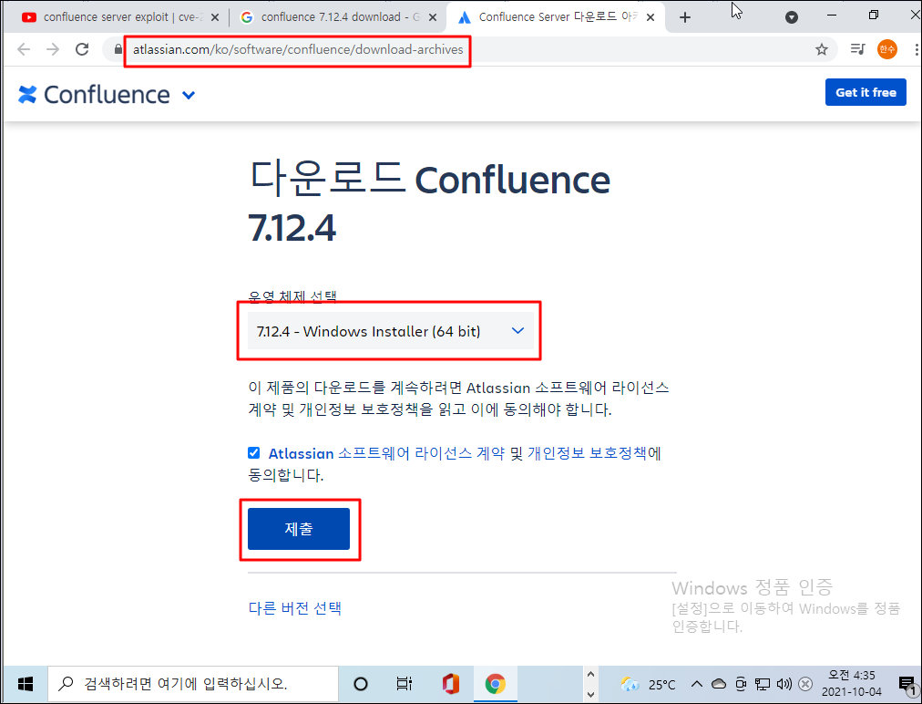Click the taskbar search box
Viewport: 922px width, 704px height.
193,683
